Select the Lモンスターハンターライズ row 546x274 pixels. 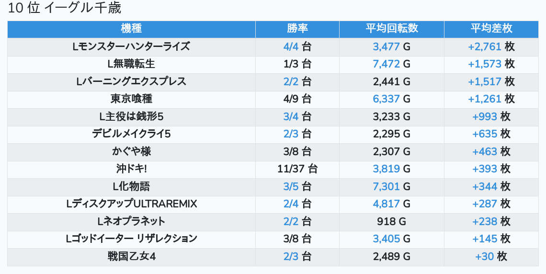(x=131, y=46)
